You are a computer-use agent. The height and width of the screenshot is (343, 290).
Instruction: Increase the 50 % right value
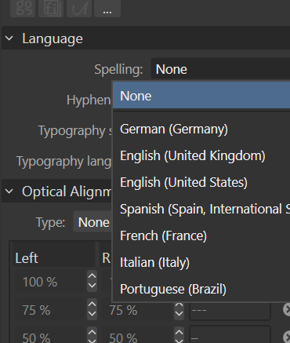click(179, 333)
